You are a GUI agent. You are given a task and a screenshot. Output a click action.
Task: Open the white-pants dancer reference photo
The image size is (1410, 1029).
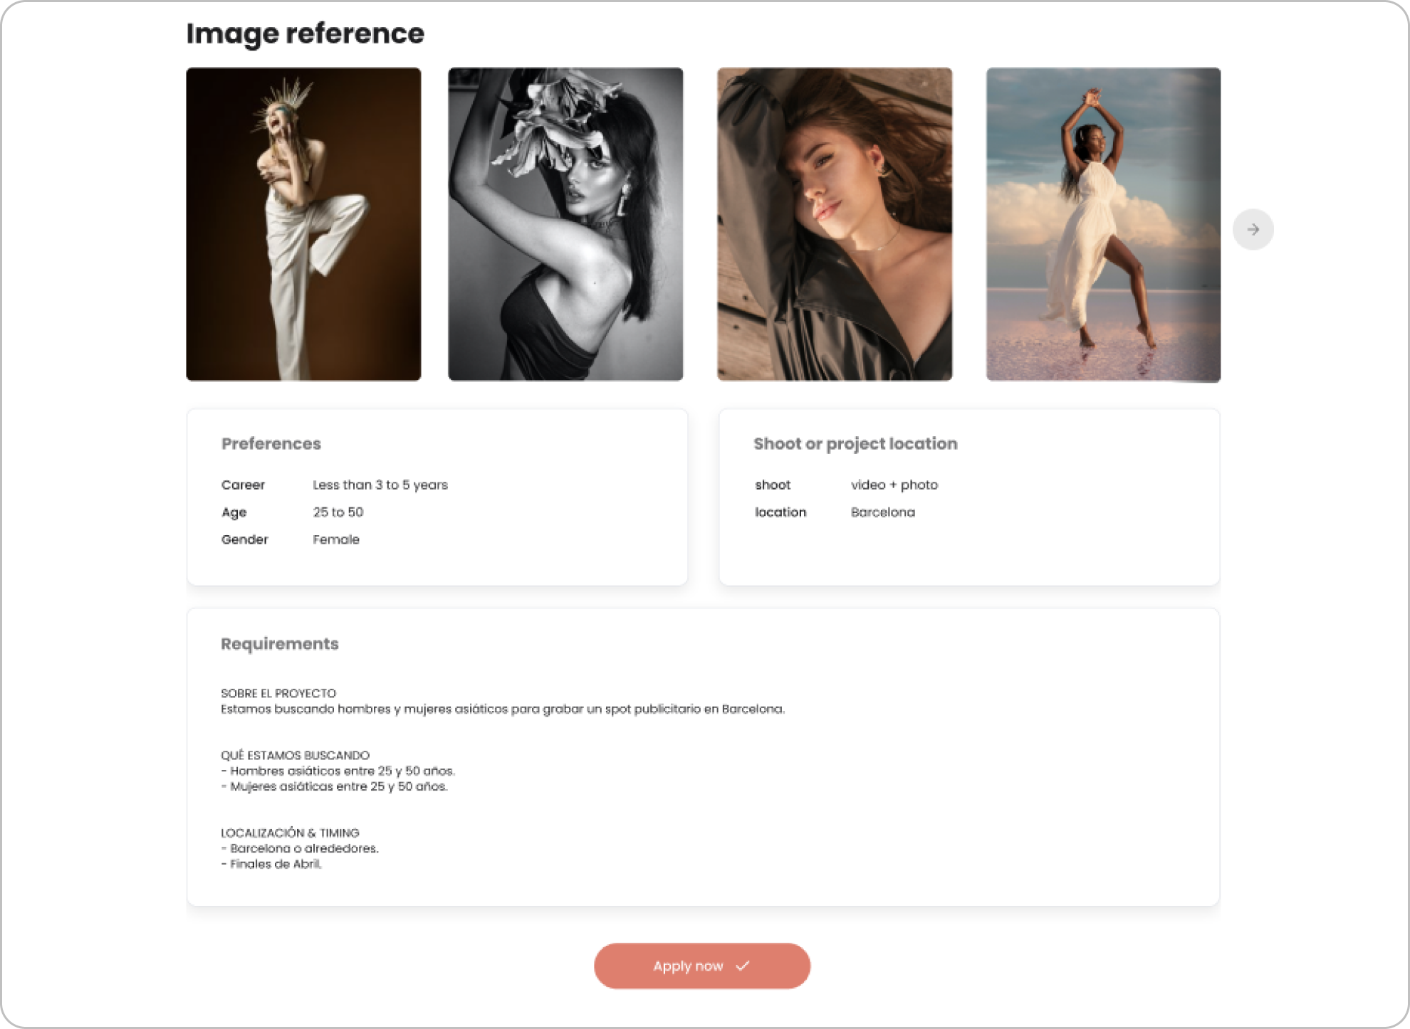click(303, 224)
